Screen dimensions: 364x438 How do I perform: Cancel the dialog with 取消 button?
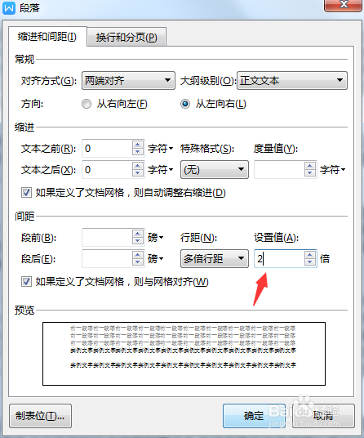pos(323,416)
